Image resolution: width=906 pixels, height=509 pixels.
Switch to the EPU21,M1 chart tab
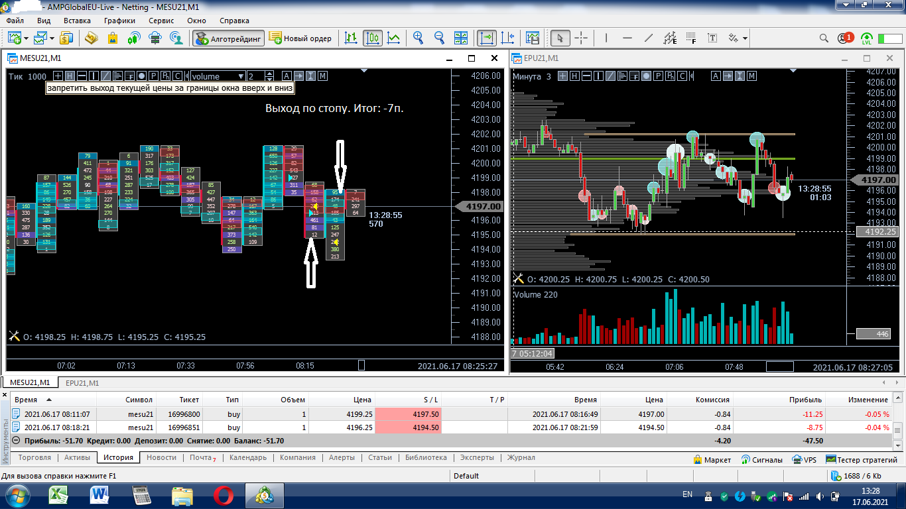point(82,382)
